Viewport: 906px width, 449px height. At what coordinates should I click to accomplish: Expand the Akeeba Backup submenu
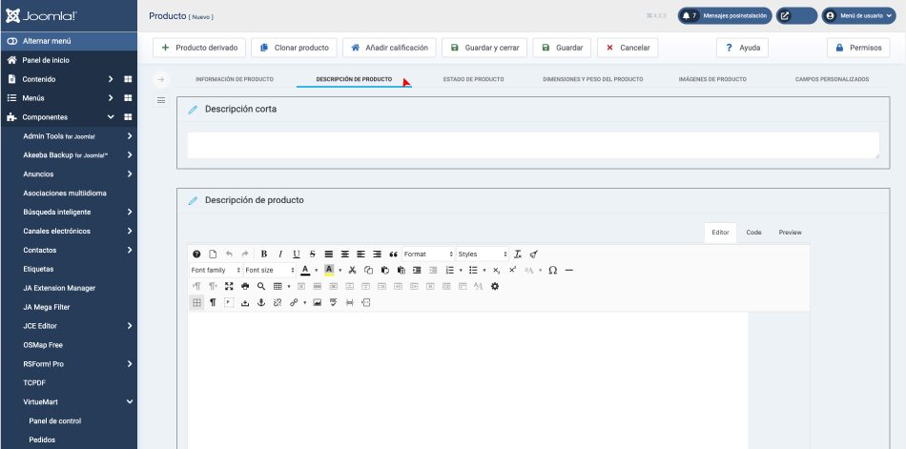[x=130, y=154]
